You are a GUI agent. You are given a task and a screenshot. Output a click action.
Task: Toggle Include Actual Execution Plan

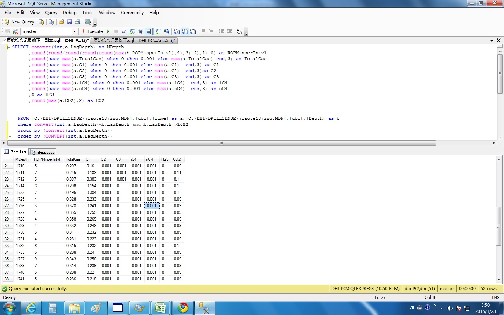click(x=159, y=31)
